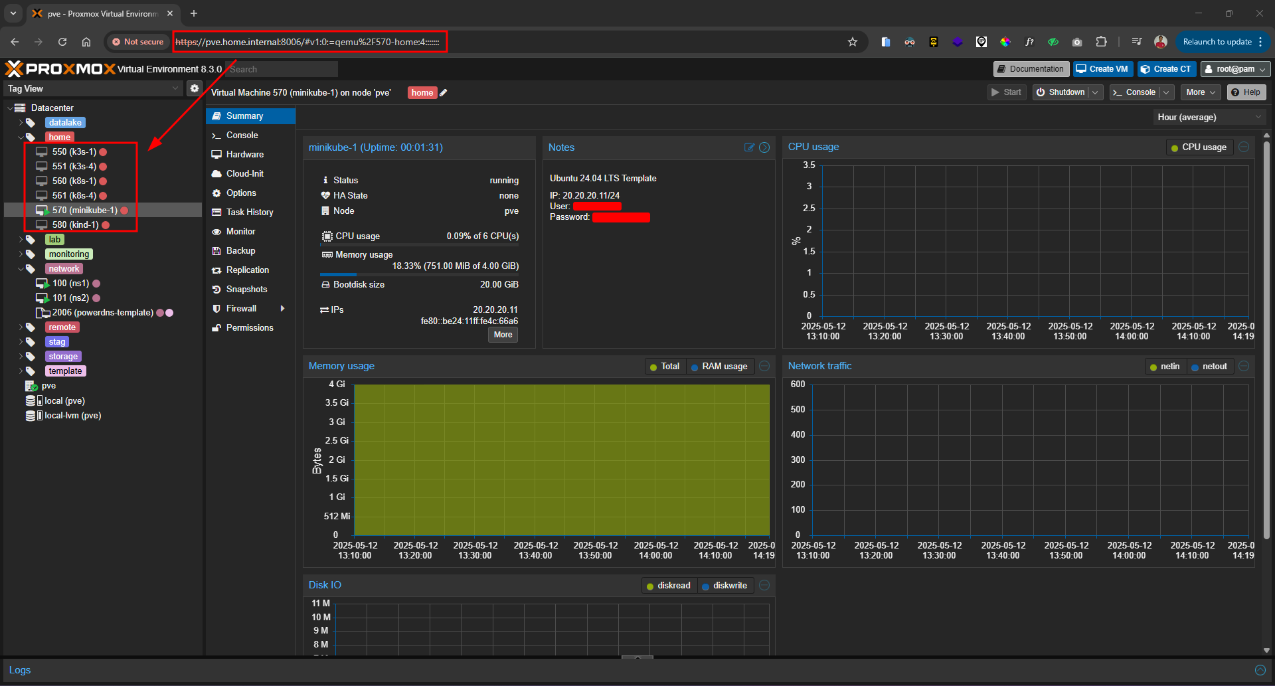Select the 580 (kind-1) VM in tree
The image size is (1275, 686).
point(75,224)
